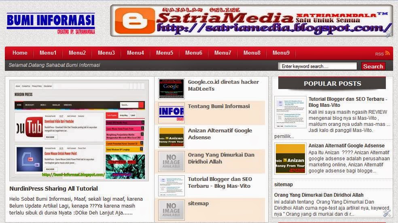
Task: Open the sitemap link in the middle list
Action: click(x=198, y=204)
